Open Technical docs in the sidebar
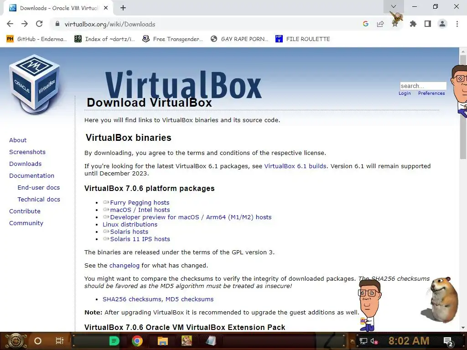467x350 pixels. click(39, 200)
